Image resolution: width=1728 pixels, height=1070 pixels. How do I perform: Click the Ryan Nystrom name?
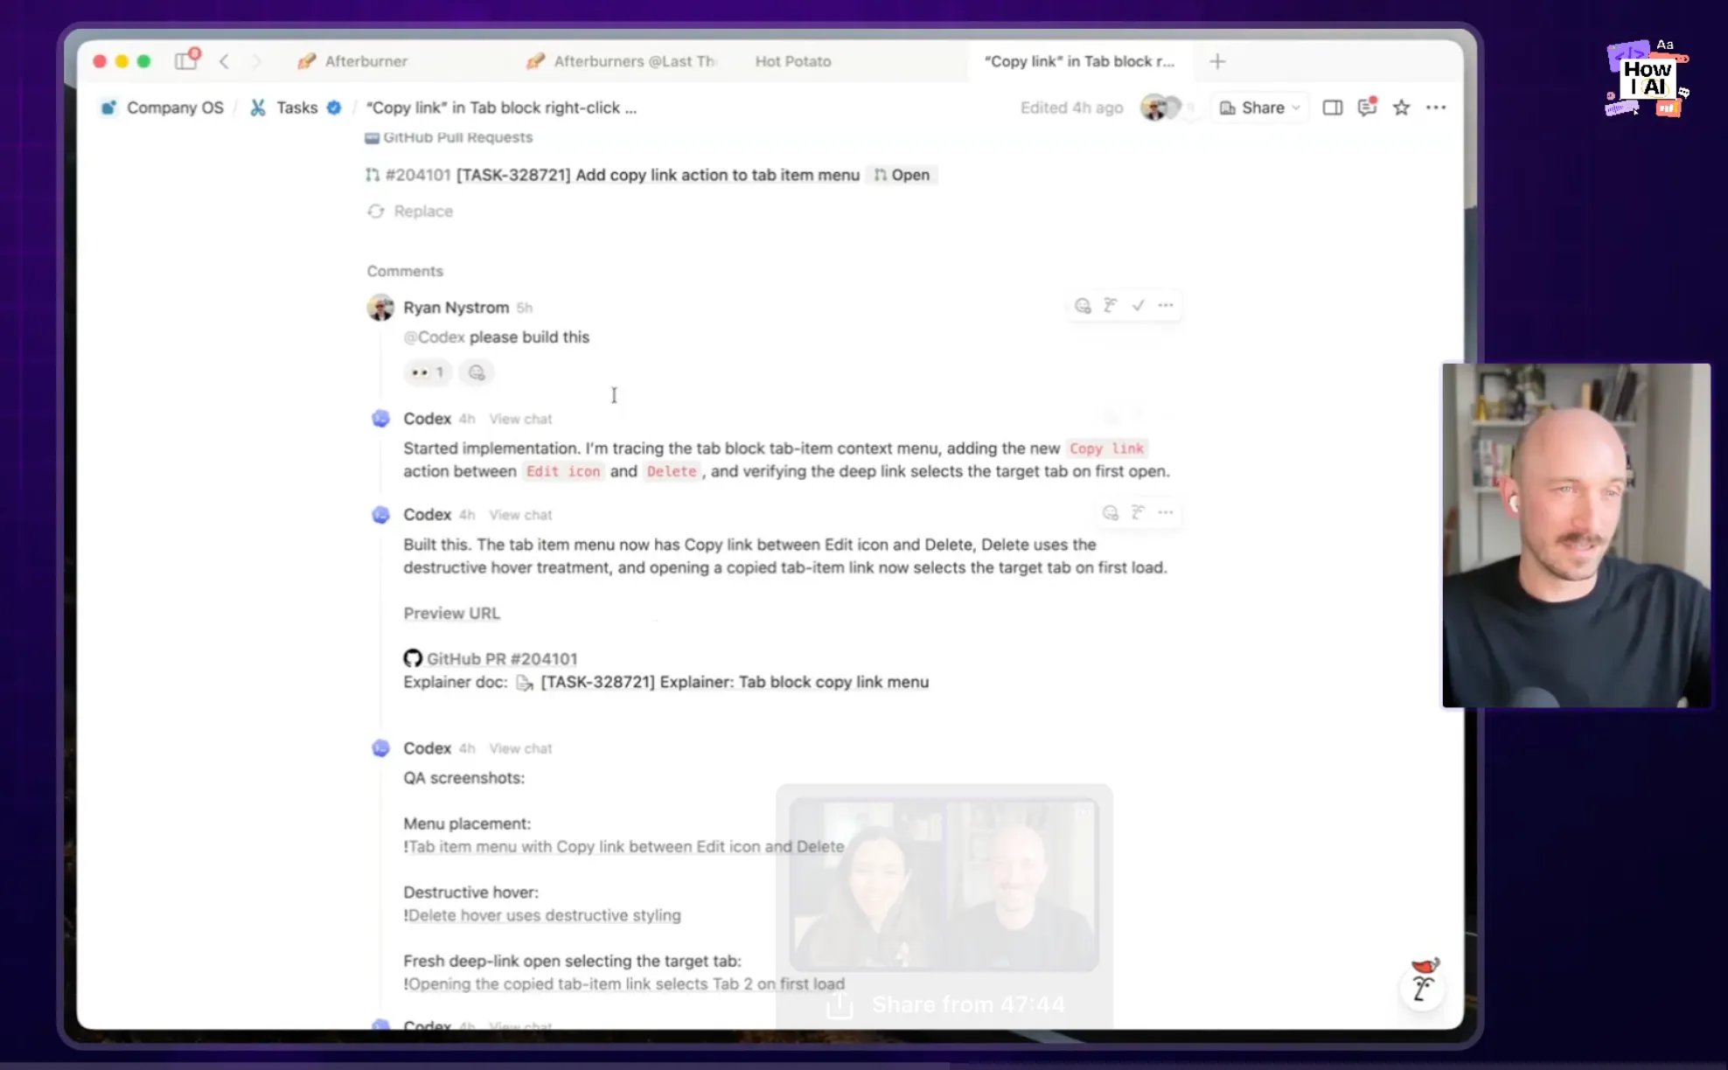[456, 308]
